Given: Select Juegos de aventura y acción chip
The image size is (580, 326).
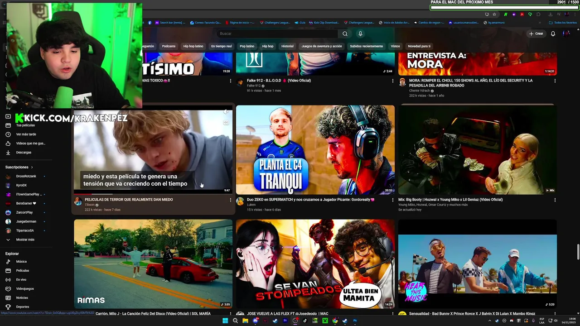Looking at the screenshot, I should click(x=322, y=46).
